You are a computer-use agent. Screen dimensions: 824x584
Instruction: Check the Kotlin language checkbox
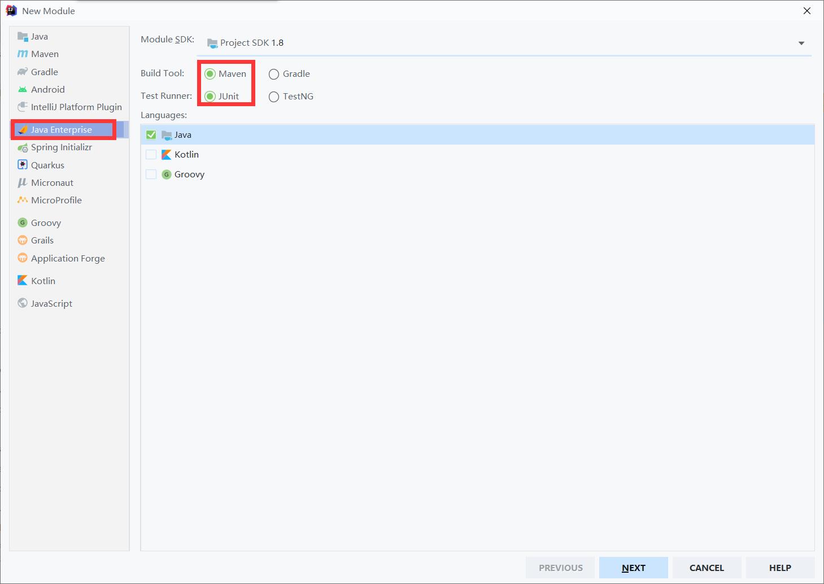(x=151, y=155)
